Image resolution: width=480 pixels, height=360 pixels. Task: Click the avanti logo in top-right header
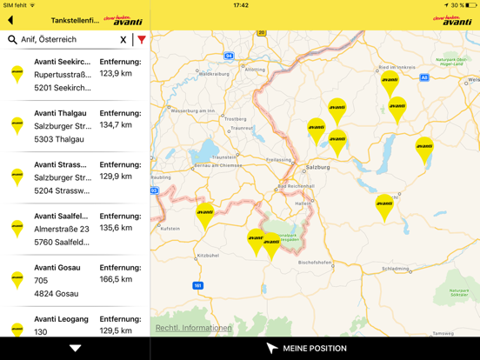tap(452, 21)
